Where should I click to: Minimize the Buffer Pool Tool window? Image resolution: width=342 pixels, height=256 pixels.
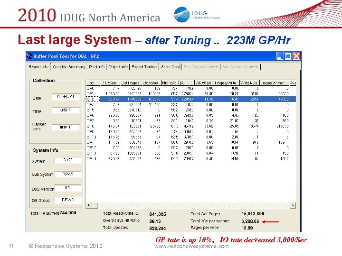279,56
